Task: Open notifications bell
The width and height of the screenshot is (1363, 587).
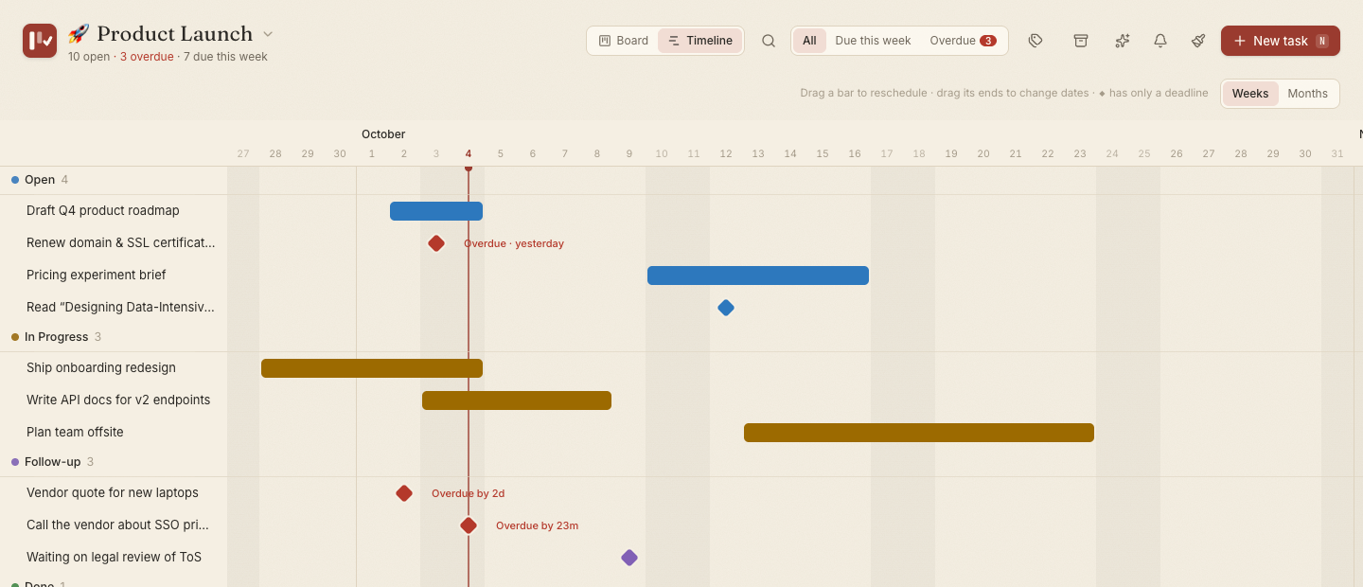Action: point(1160,41)
